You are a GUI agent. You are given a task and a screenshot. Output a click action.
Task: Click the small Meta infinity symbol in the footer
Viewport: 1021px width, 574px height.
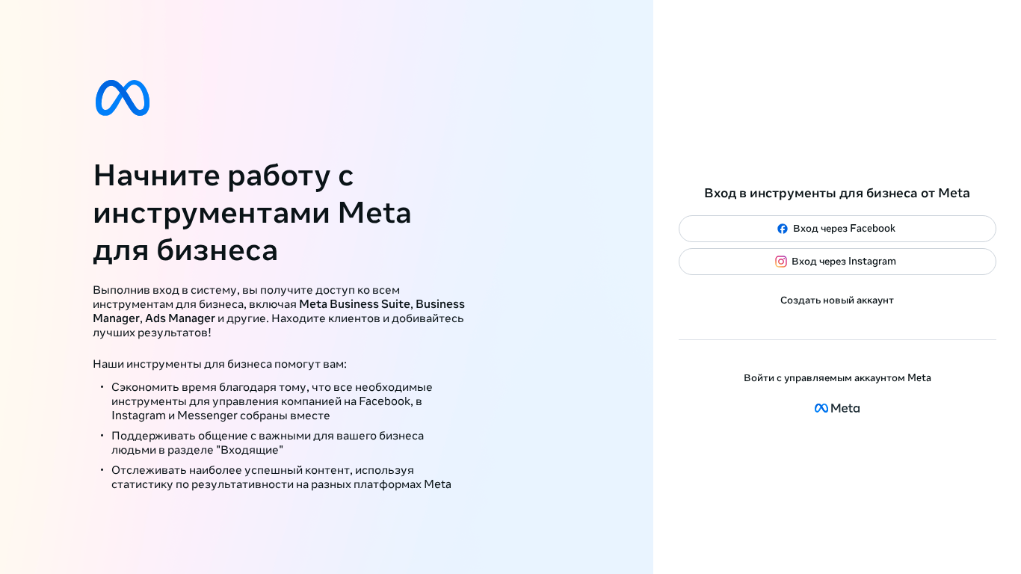[x=821, y=408]
